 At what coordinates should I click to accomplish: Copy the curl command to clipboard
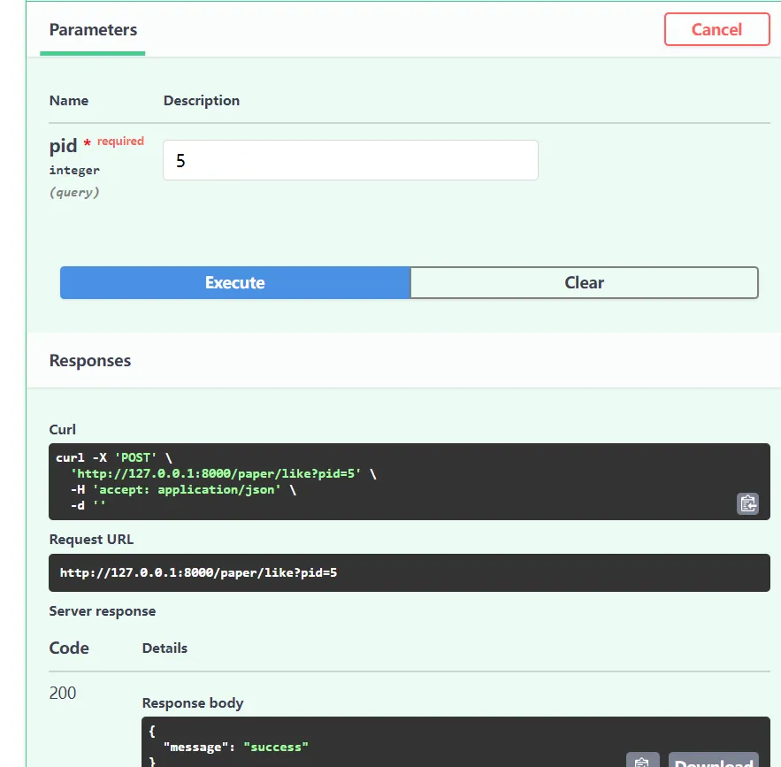pyautogui.click(x=747, y=503)
